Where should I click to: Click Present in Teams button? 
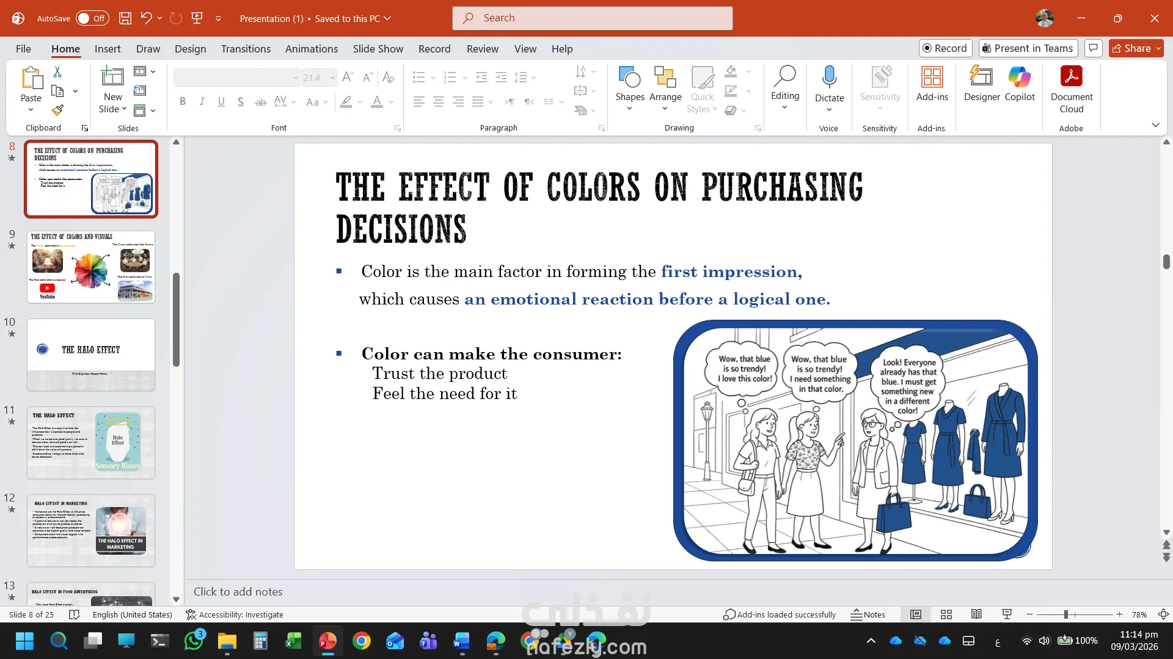pos(1028,48)
